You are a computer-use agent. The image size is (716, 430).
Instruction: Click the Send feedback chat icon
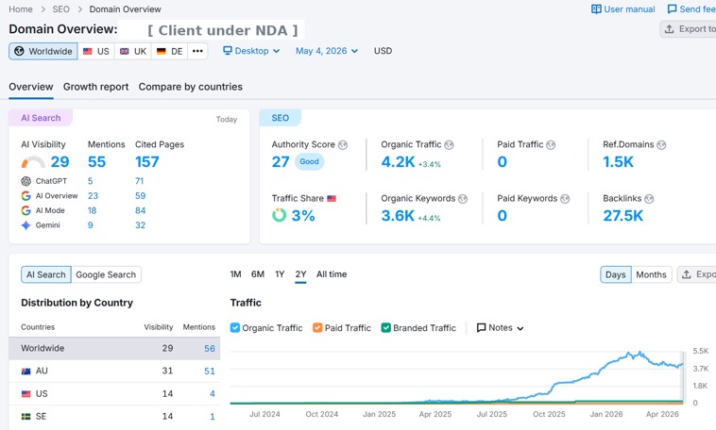[672, 9]
